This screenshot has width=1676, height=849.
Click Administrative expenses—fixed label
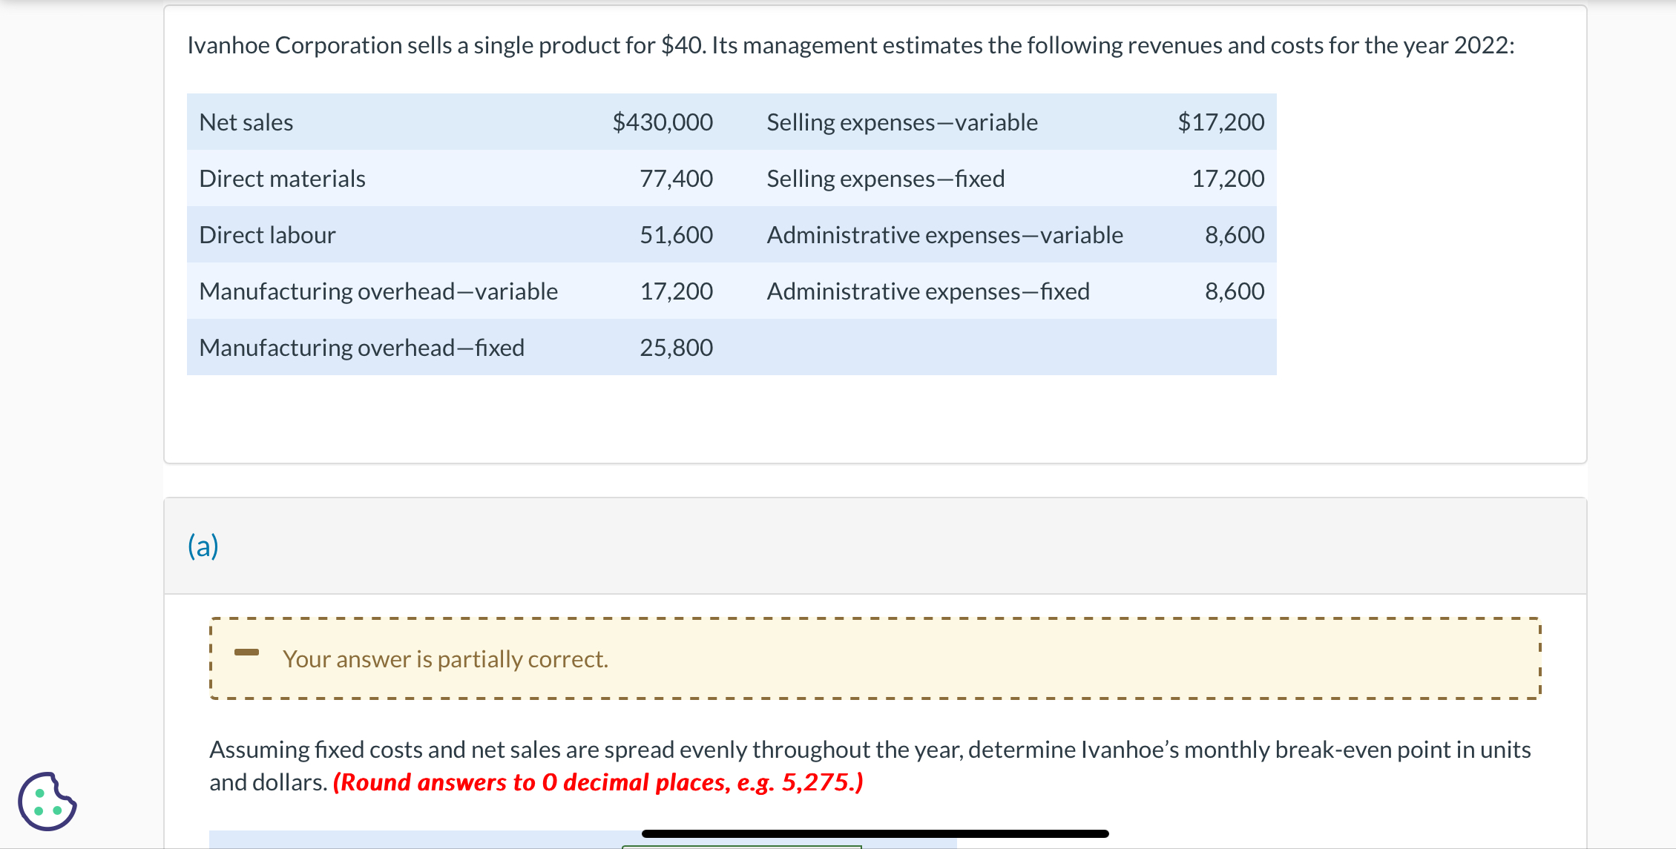point(928,291)
